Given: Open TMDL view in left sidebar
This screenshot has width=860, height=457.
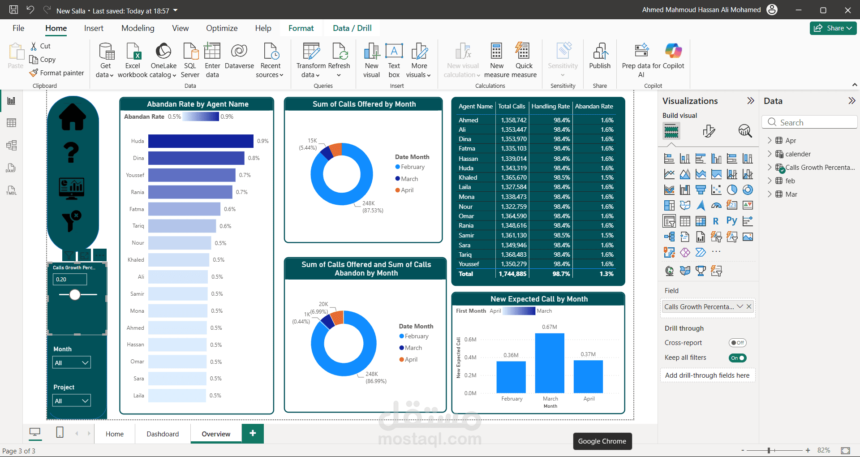Looking at the screenshot, I should coord(12,190).
